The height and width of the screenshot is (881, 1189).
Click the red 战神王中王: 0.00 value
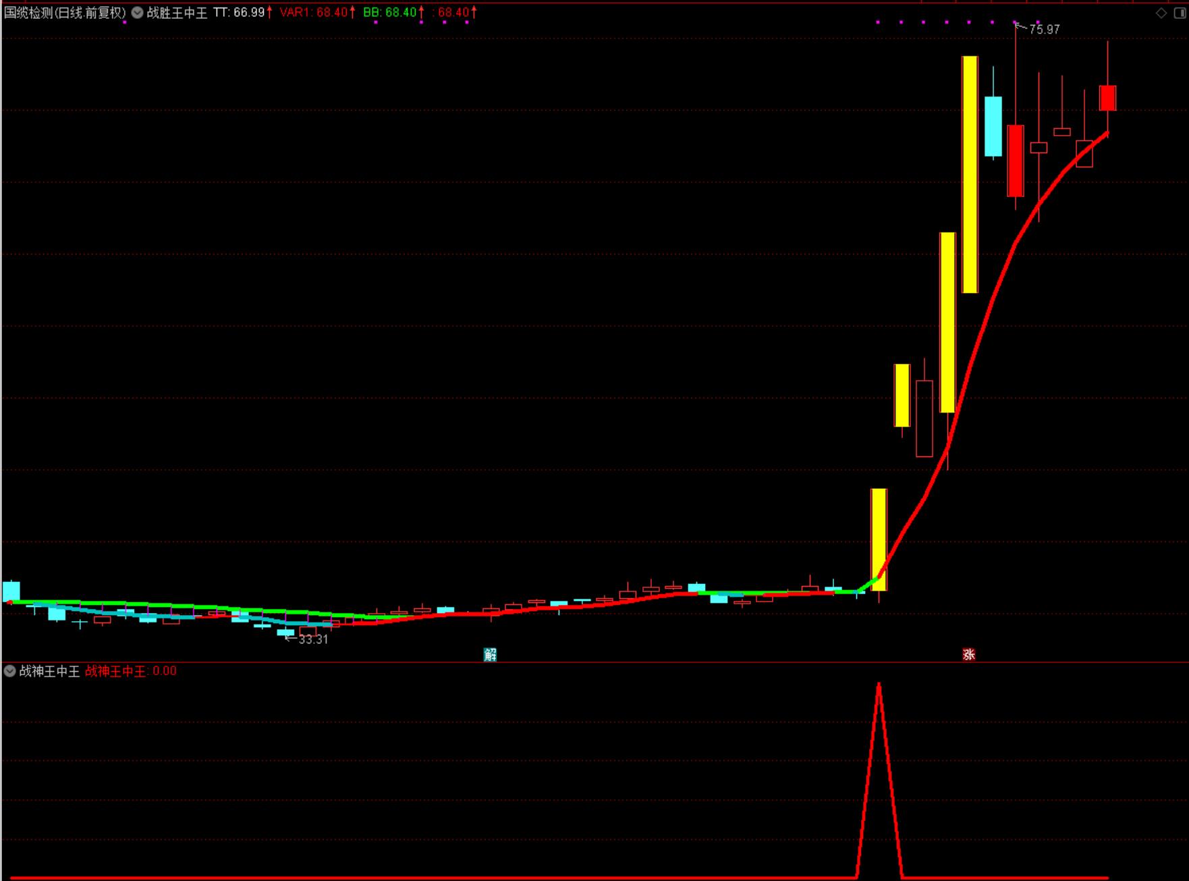point(131,671)
